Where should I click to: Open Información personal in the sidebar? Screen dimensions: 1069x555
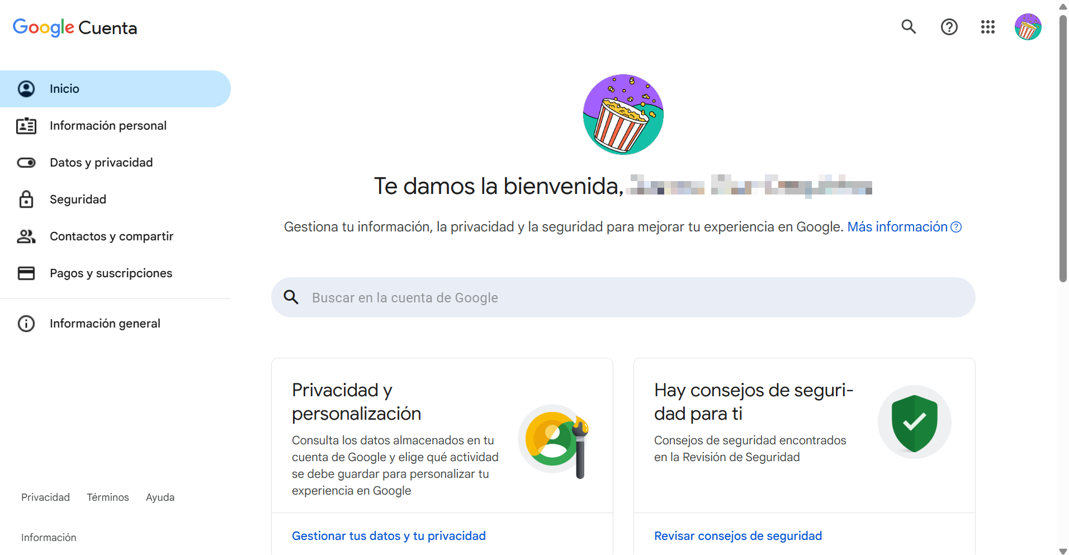pos(108,126)
